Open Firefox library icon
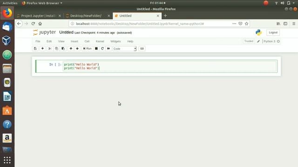This screenshot has height=167, width=298. [x=278, y=24]
